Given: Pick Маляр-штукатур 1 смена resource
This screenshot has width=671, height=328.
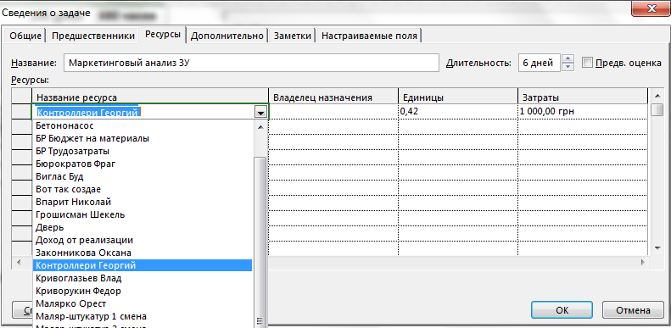Looking at the screenshot, I should click(x=142, y=316).
